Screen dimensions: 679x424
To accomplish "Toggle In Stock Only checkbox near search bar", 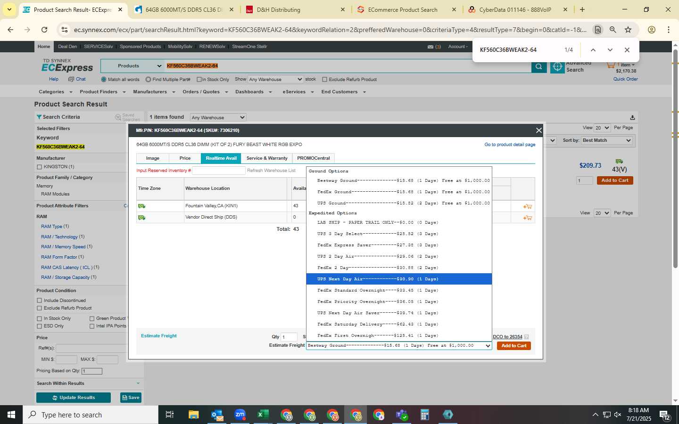I will (x=199, y=80).
